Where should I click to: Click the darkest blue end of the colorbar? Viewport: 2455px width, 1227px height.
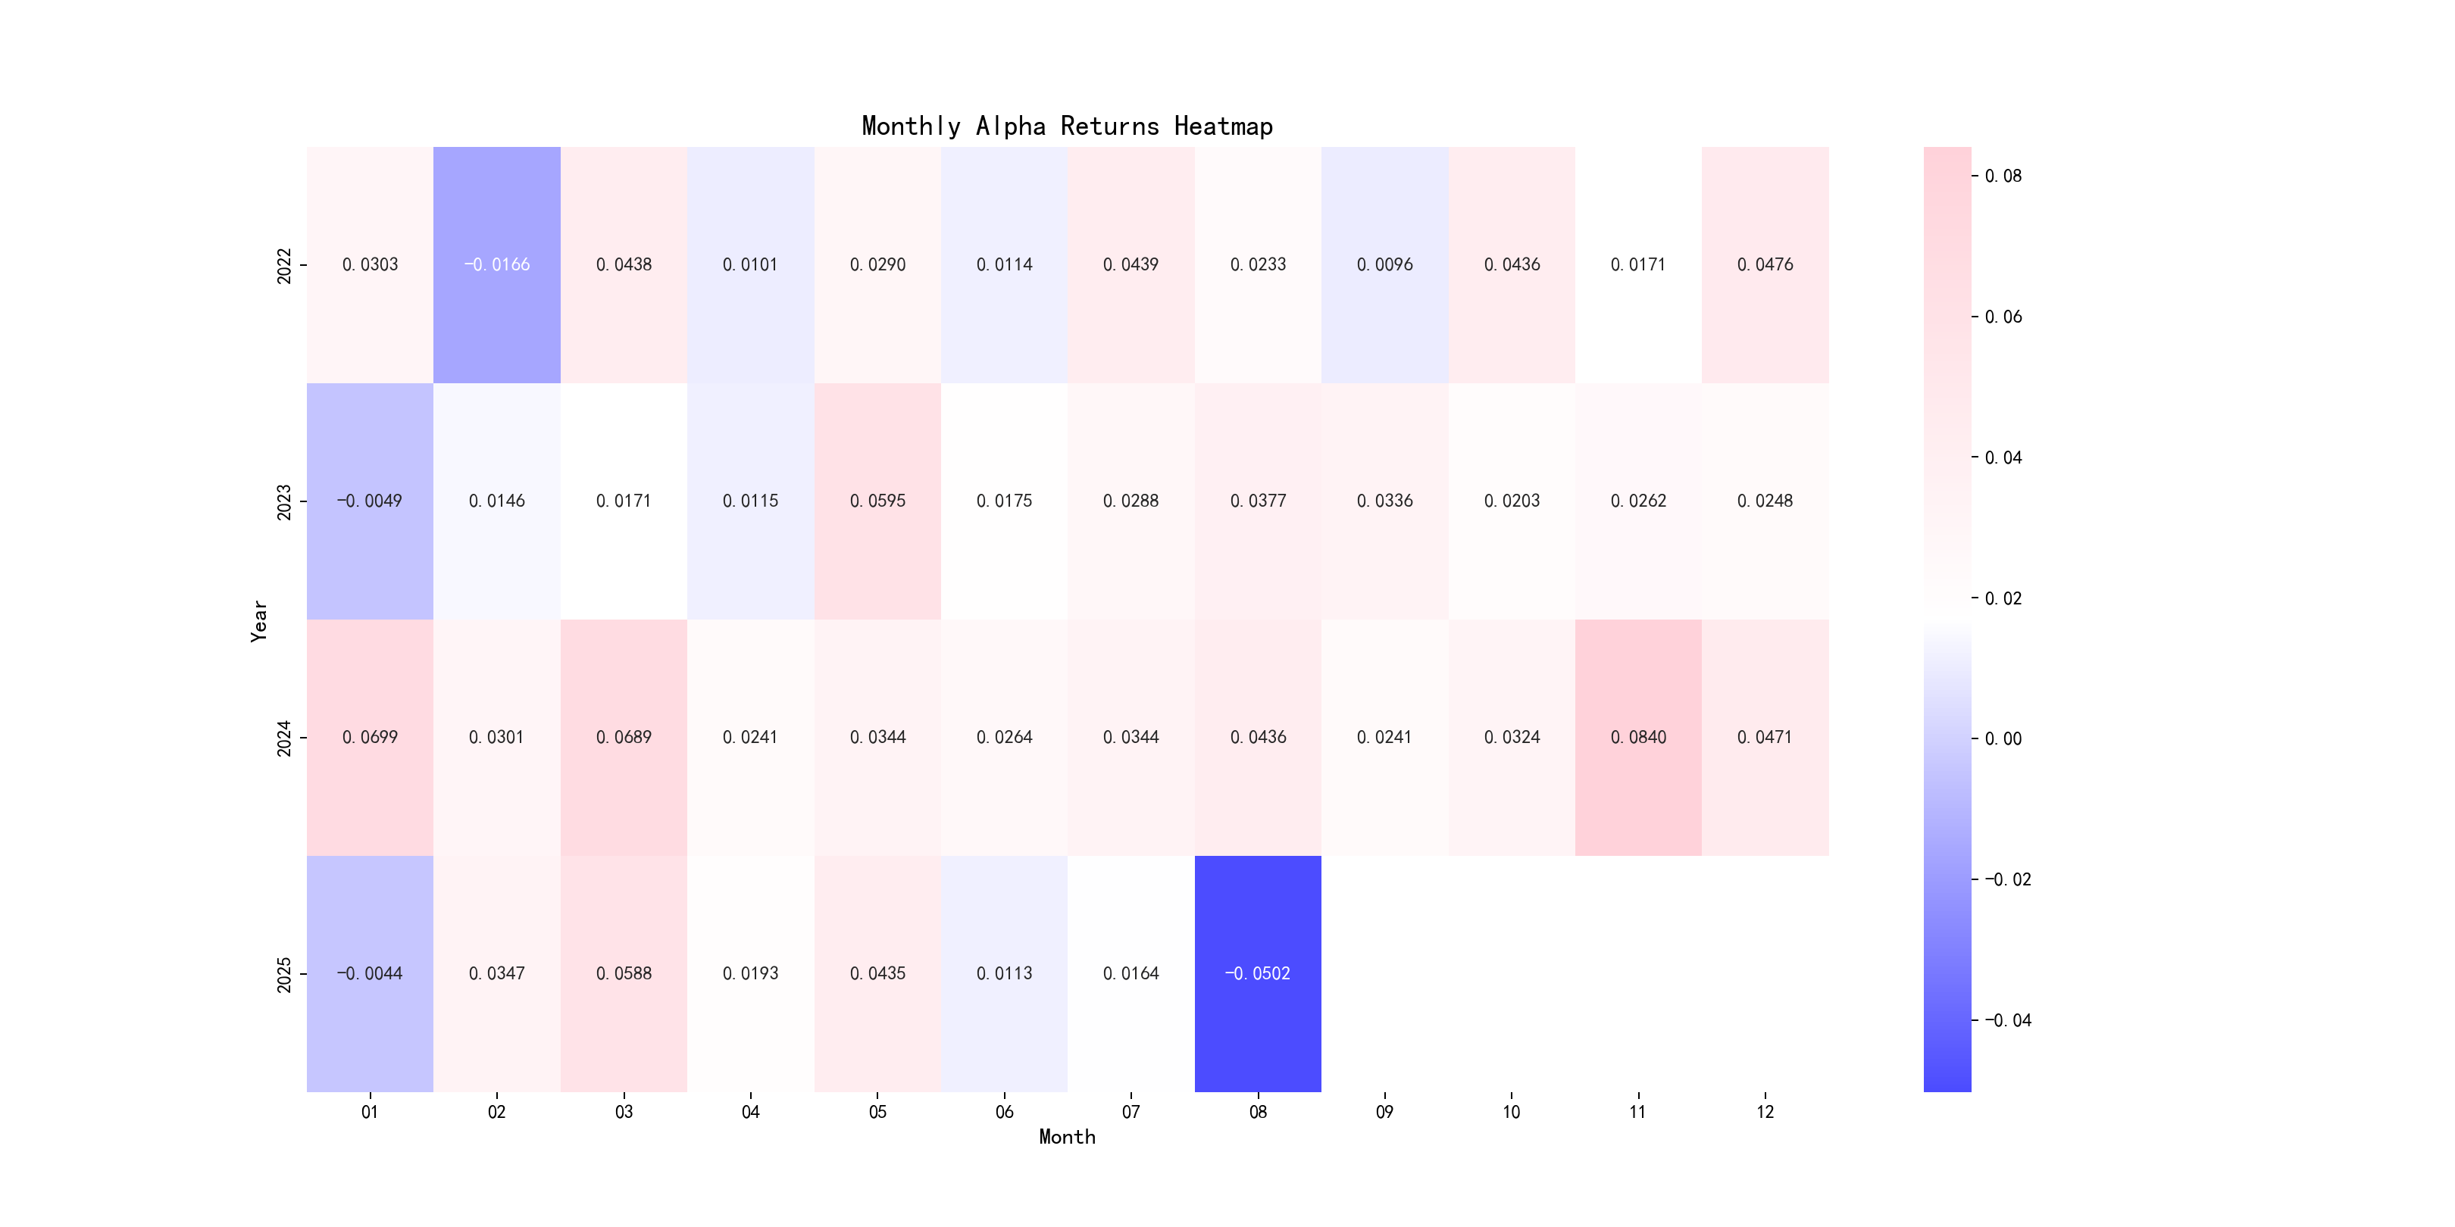point(1946,1084)
